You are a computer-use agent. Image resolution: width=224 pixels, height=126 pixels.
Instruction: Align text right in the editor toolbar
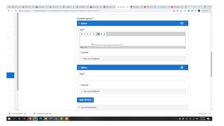(x=104, y=34)
